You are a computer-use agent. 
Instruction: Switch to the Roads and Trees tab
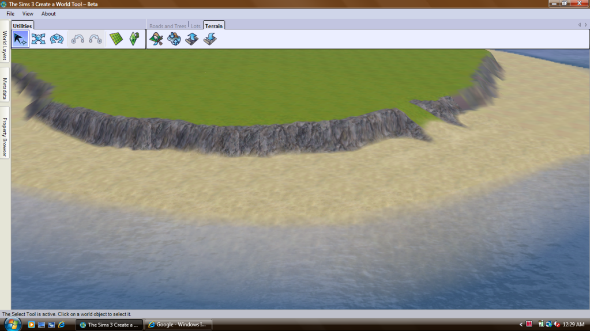(167, 26)
